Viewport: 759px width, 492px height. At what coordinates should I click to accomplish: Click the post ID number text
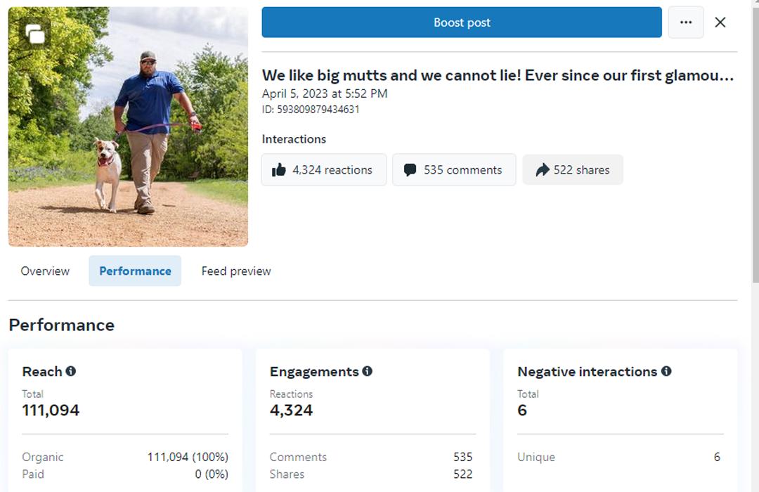click(x=320, y=110)
